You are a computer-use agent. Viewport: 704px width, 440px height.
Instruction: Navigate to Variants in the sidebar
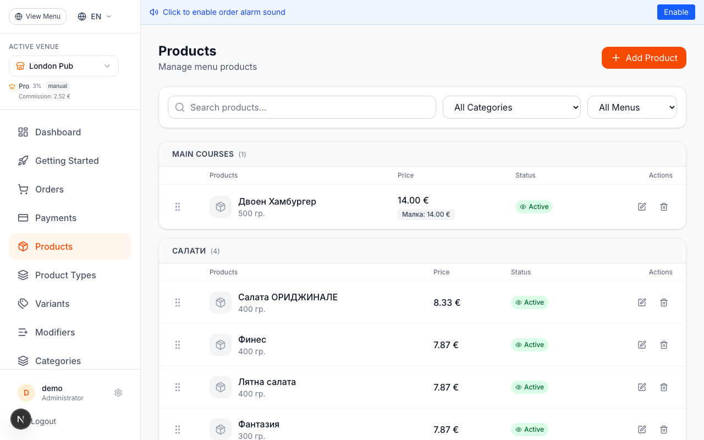click(x=52, y=304)
